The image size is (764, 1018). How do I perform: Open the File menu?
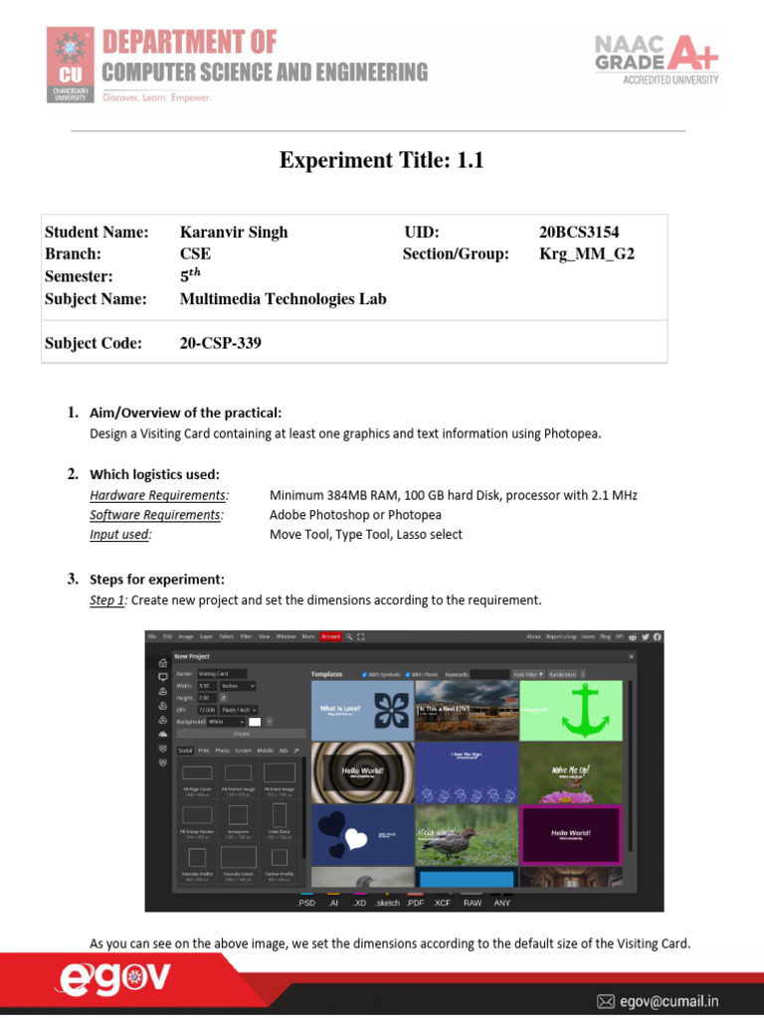pos(152,637)
